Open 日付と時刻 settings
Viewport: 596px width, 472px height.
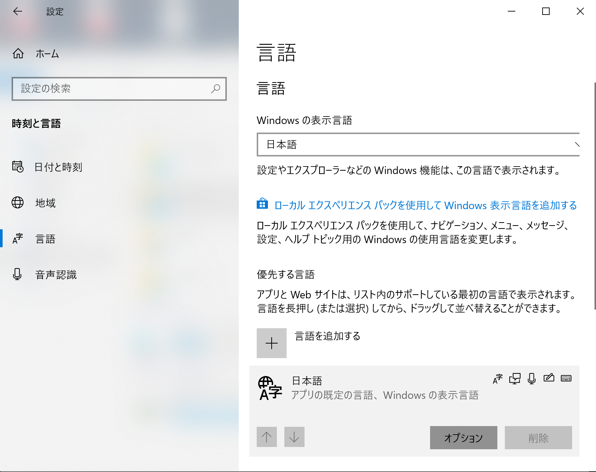pos(119,167)
